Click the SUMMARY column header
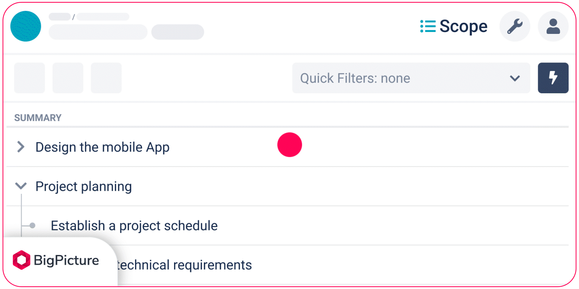Screen dimensions: 579x289 pyautogui.click(x=38, y=118)
